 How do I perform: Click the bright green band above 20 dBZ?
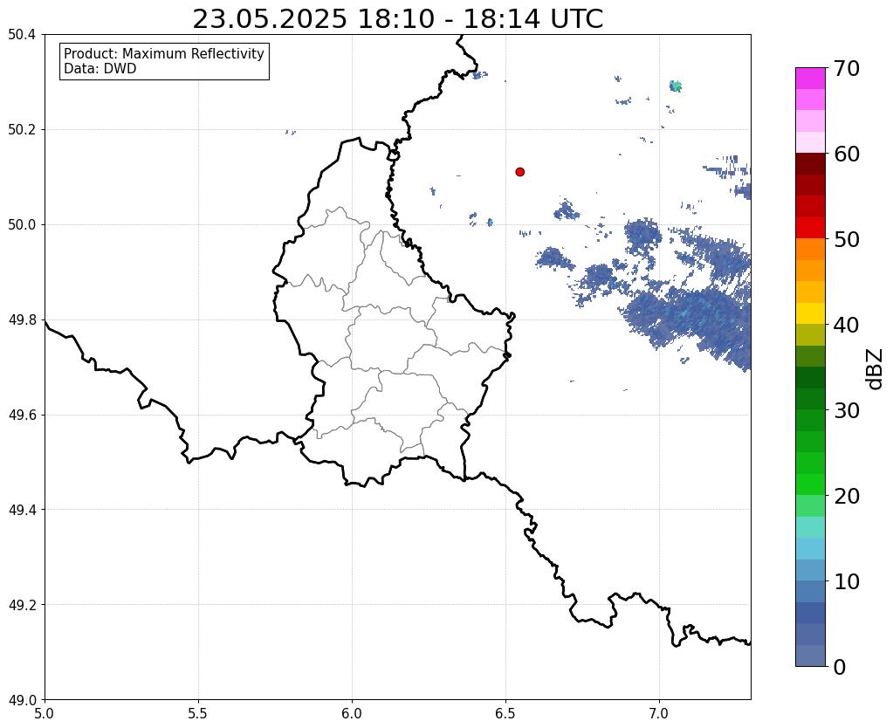click(810, 484)
